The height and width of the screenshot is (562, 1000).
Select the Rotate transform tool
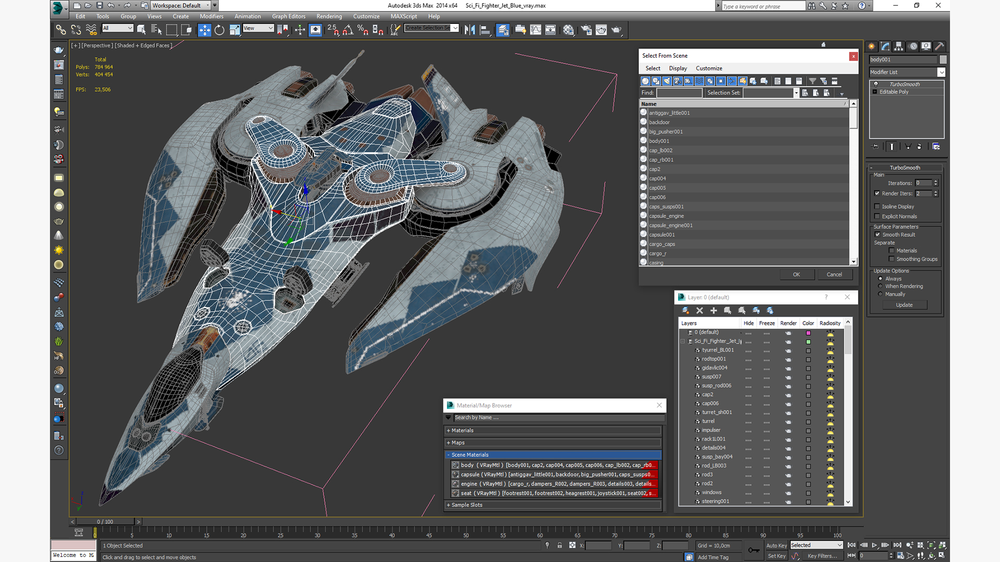tap(219, 30)
